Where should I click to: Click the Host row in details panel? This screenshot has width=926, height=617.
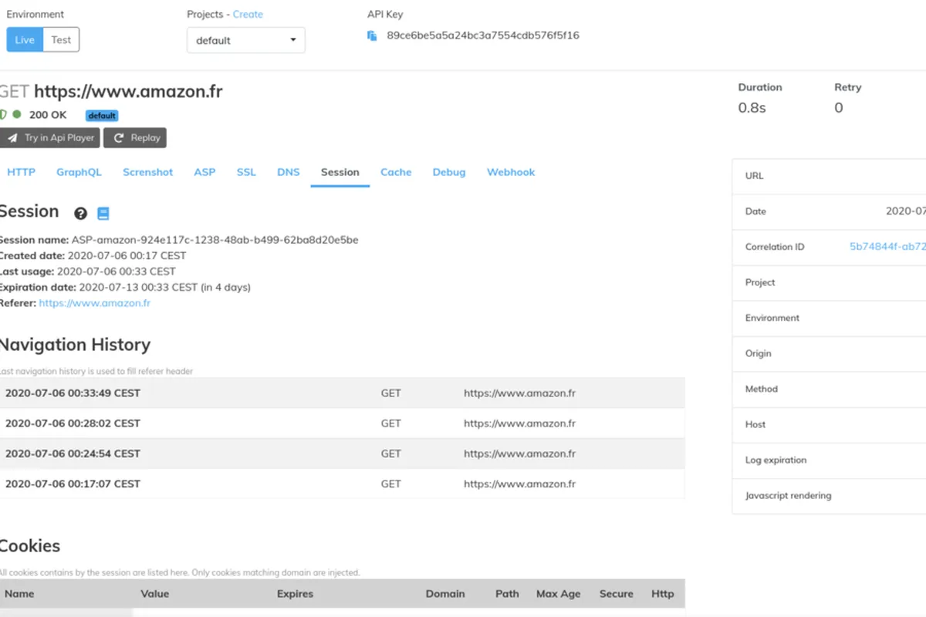click(x=829, y=424)
